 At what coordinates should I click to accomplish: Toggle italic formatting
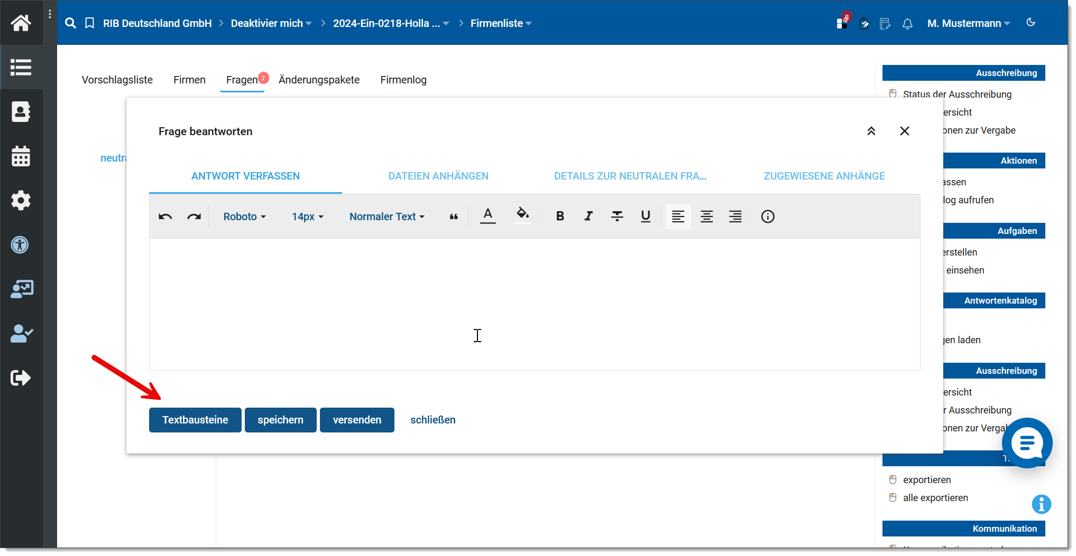(x=588, y=216)
